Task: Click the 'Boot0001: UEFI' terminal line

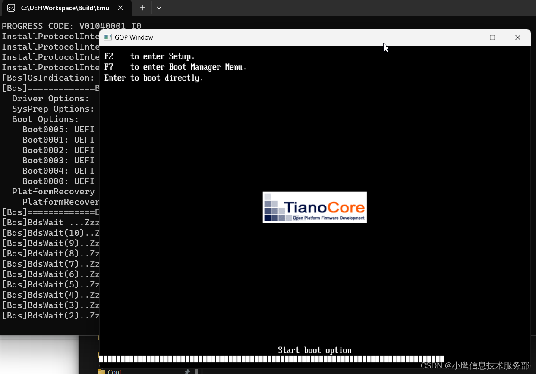Action: click(58, 140)
